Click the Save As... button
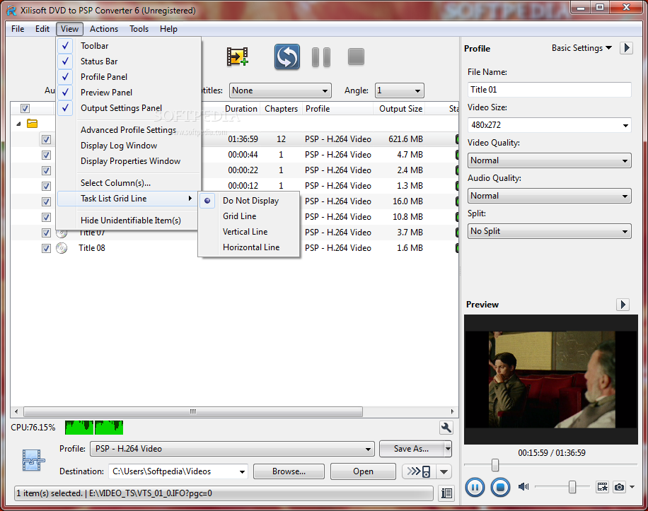This screenshot has height=511, width=648. [412, 449]
